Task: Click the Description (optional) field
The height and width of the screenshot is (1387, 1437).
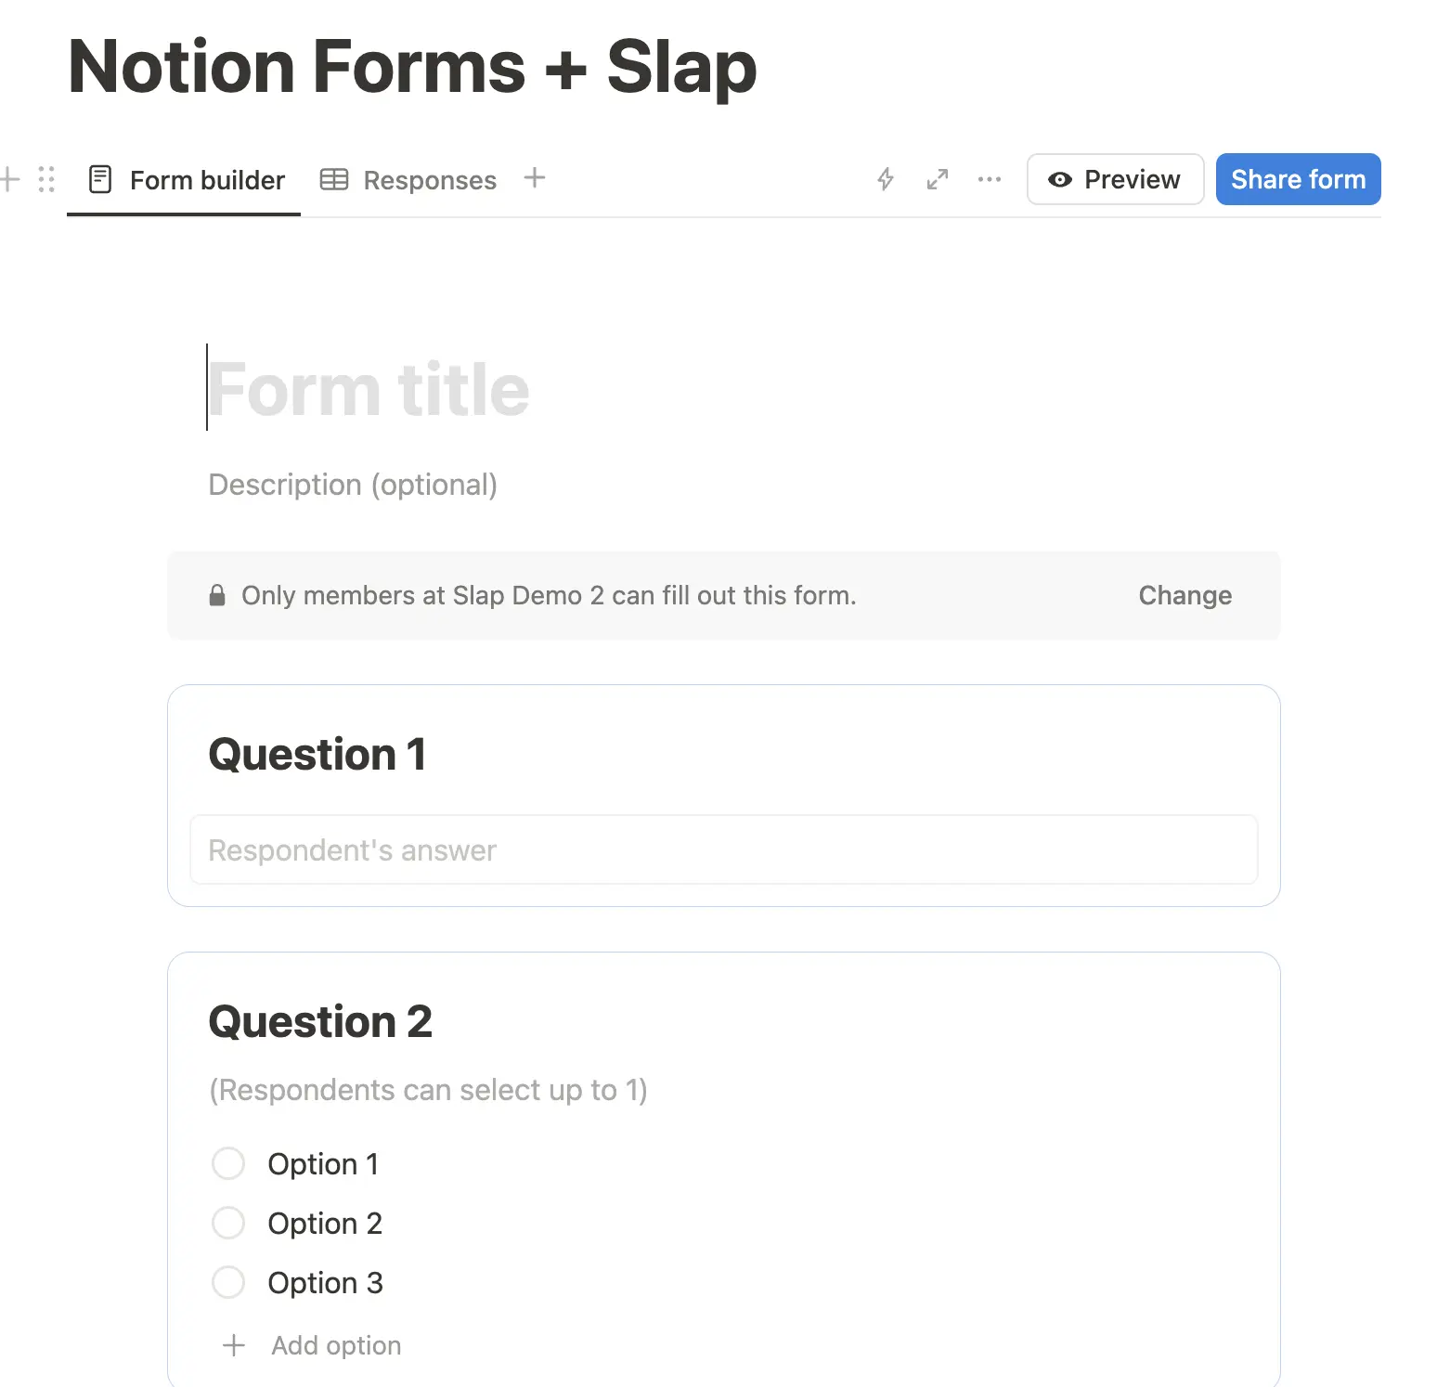Action: coord(353,485)
